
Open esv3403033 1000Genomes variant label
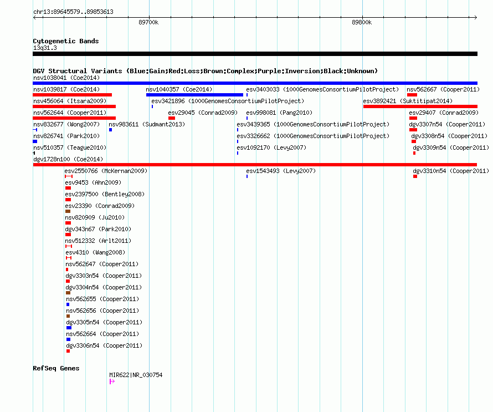[x=322, y=89]
